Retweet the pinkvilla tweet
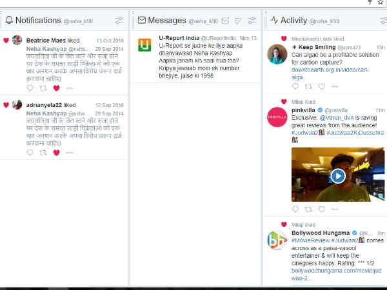387x290 pixels. coord(308,209)
